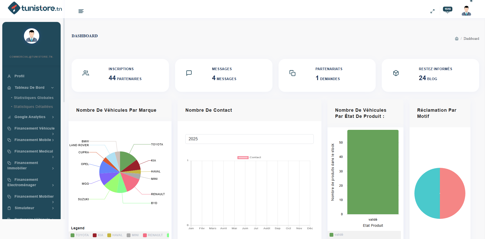Toggle the sidebar with the hamburger icon
The width and height of the screenshot is (485, 239).
(81, 11)
